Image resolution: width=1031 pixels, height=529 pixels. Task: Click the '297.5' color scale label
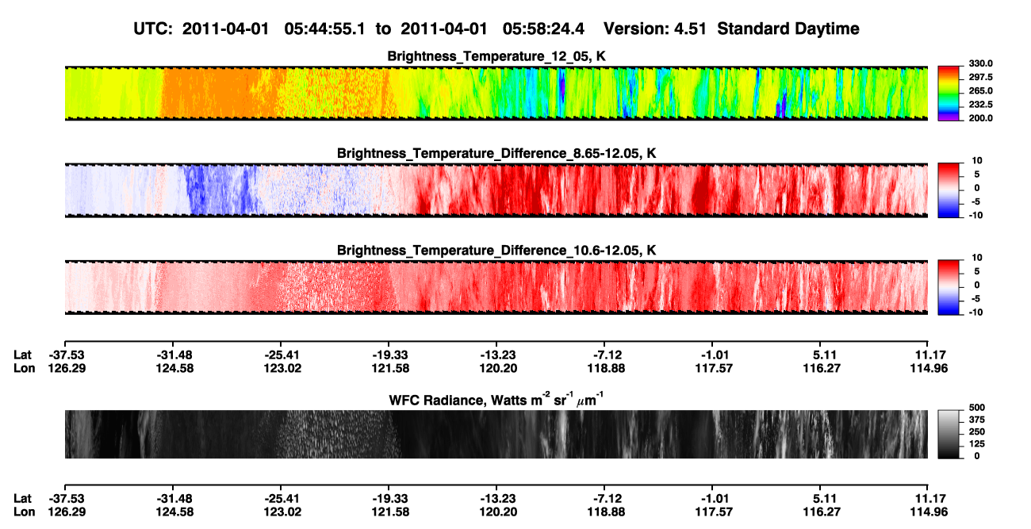pyautogui.click(x=979, y=78)
